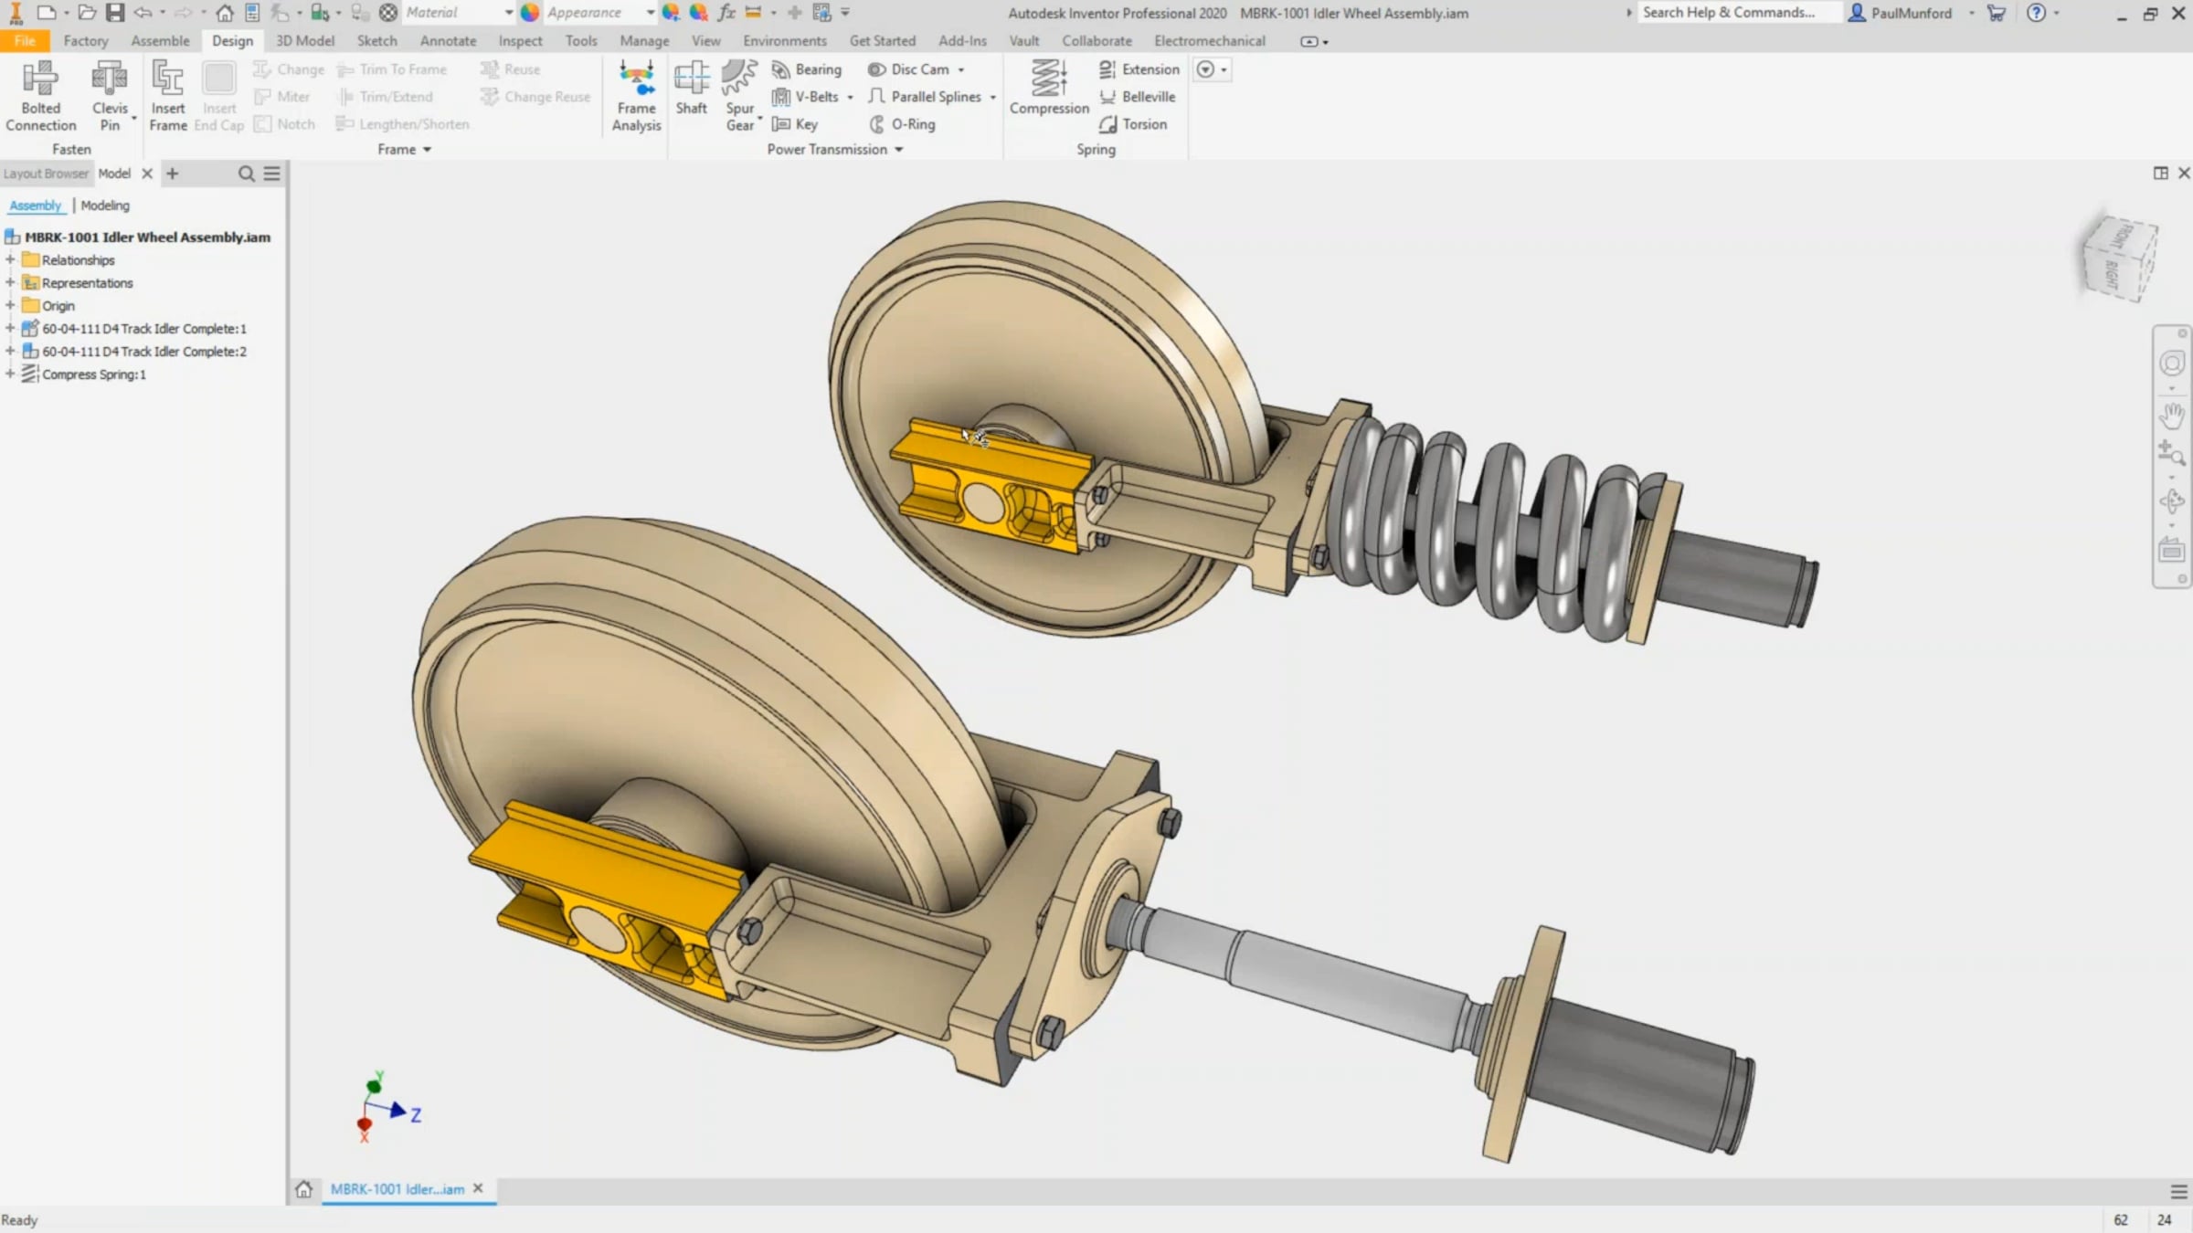The height and width of the screenshot is (1233, 2193).
Task: Select the Bearing generator
Action: 807,69
